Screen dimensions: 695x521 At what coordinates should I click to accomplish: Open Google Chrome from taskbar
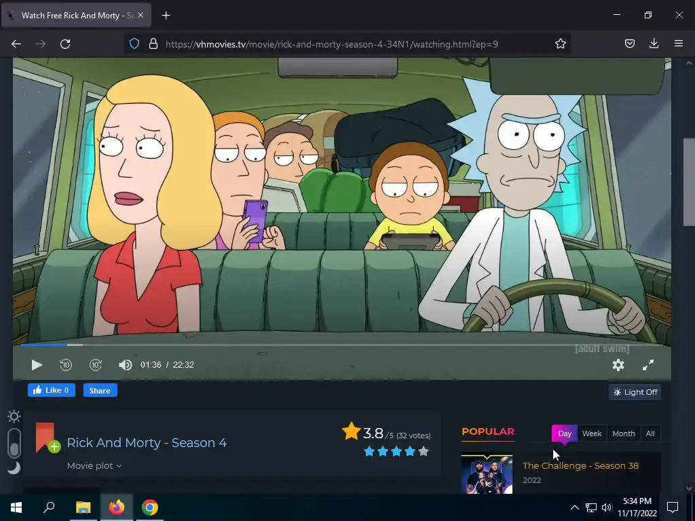pos(150,507)
